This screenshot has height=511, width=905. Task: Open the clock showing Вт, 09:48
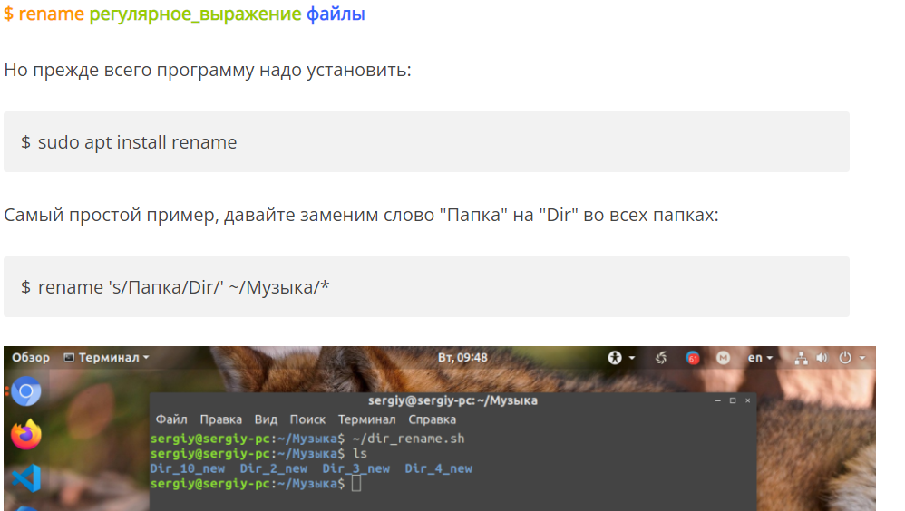(x=462, y=358)
